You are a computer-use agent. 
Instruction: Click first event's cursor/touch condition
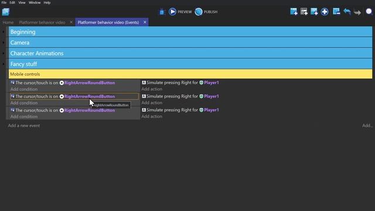pos(74,83)
